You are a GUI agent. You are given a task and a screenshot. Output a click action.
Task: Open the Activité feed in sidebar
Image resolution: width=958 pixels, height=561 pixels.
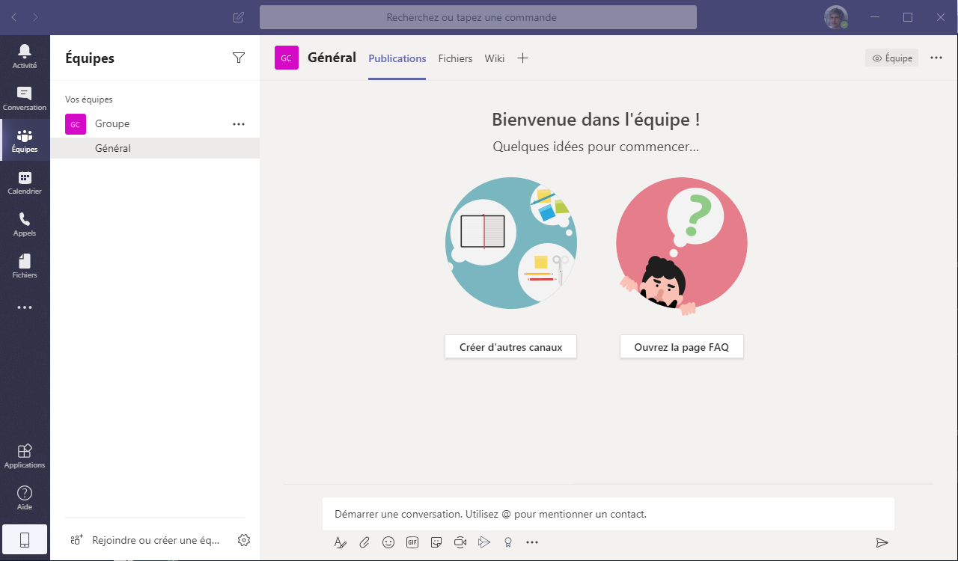click(x=25, y=56)
